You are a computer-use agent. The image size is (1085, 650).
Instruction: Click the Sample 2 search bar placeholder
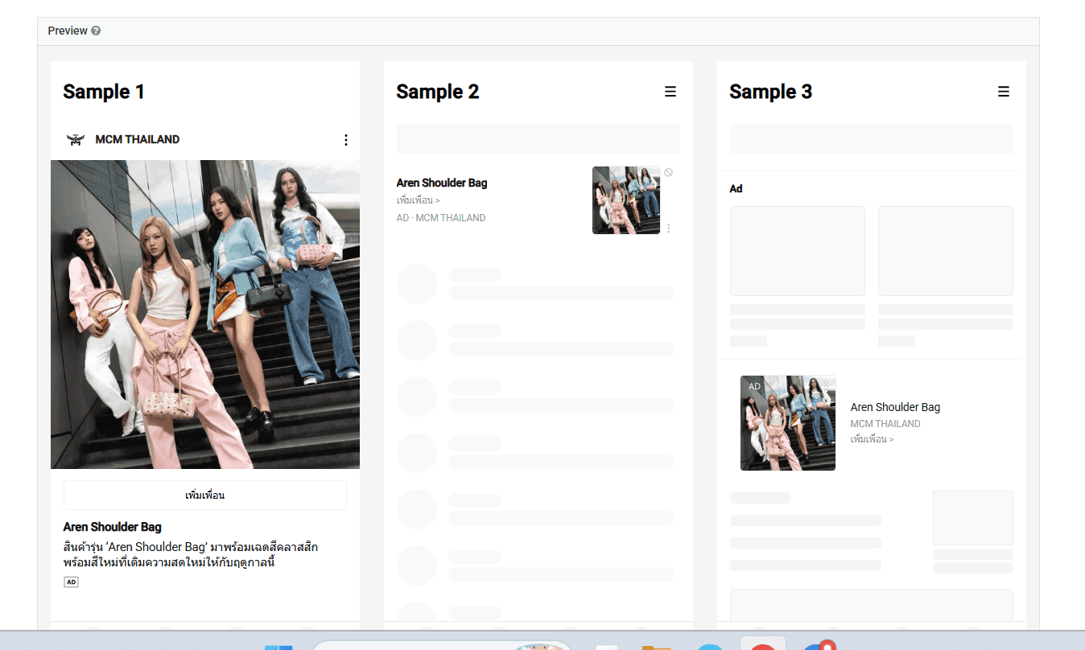point(538,139)
